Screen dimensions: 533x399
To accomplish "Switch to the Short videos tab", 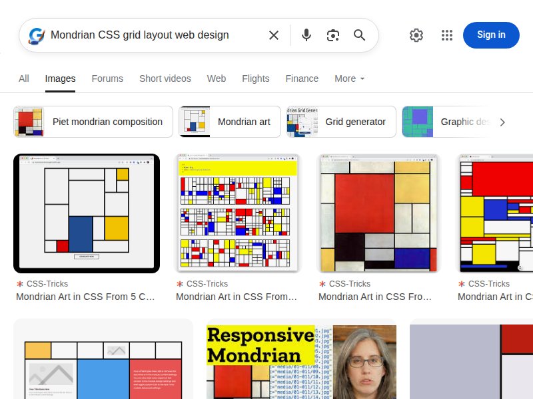I will tap(165, 78).
